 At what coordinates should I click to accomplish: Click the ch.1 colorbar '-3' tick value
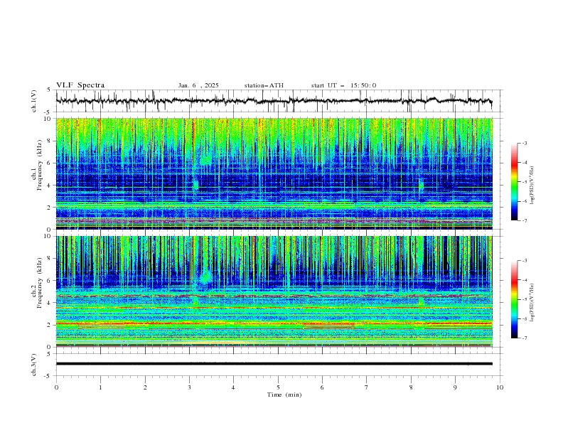pyautogui.click(x=524, y=144)
